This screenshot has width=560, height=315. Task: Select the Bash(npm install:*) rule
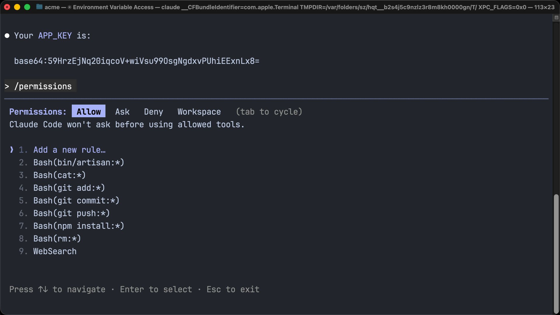click(78, 226)
